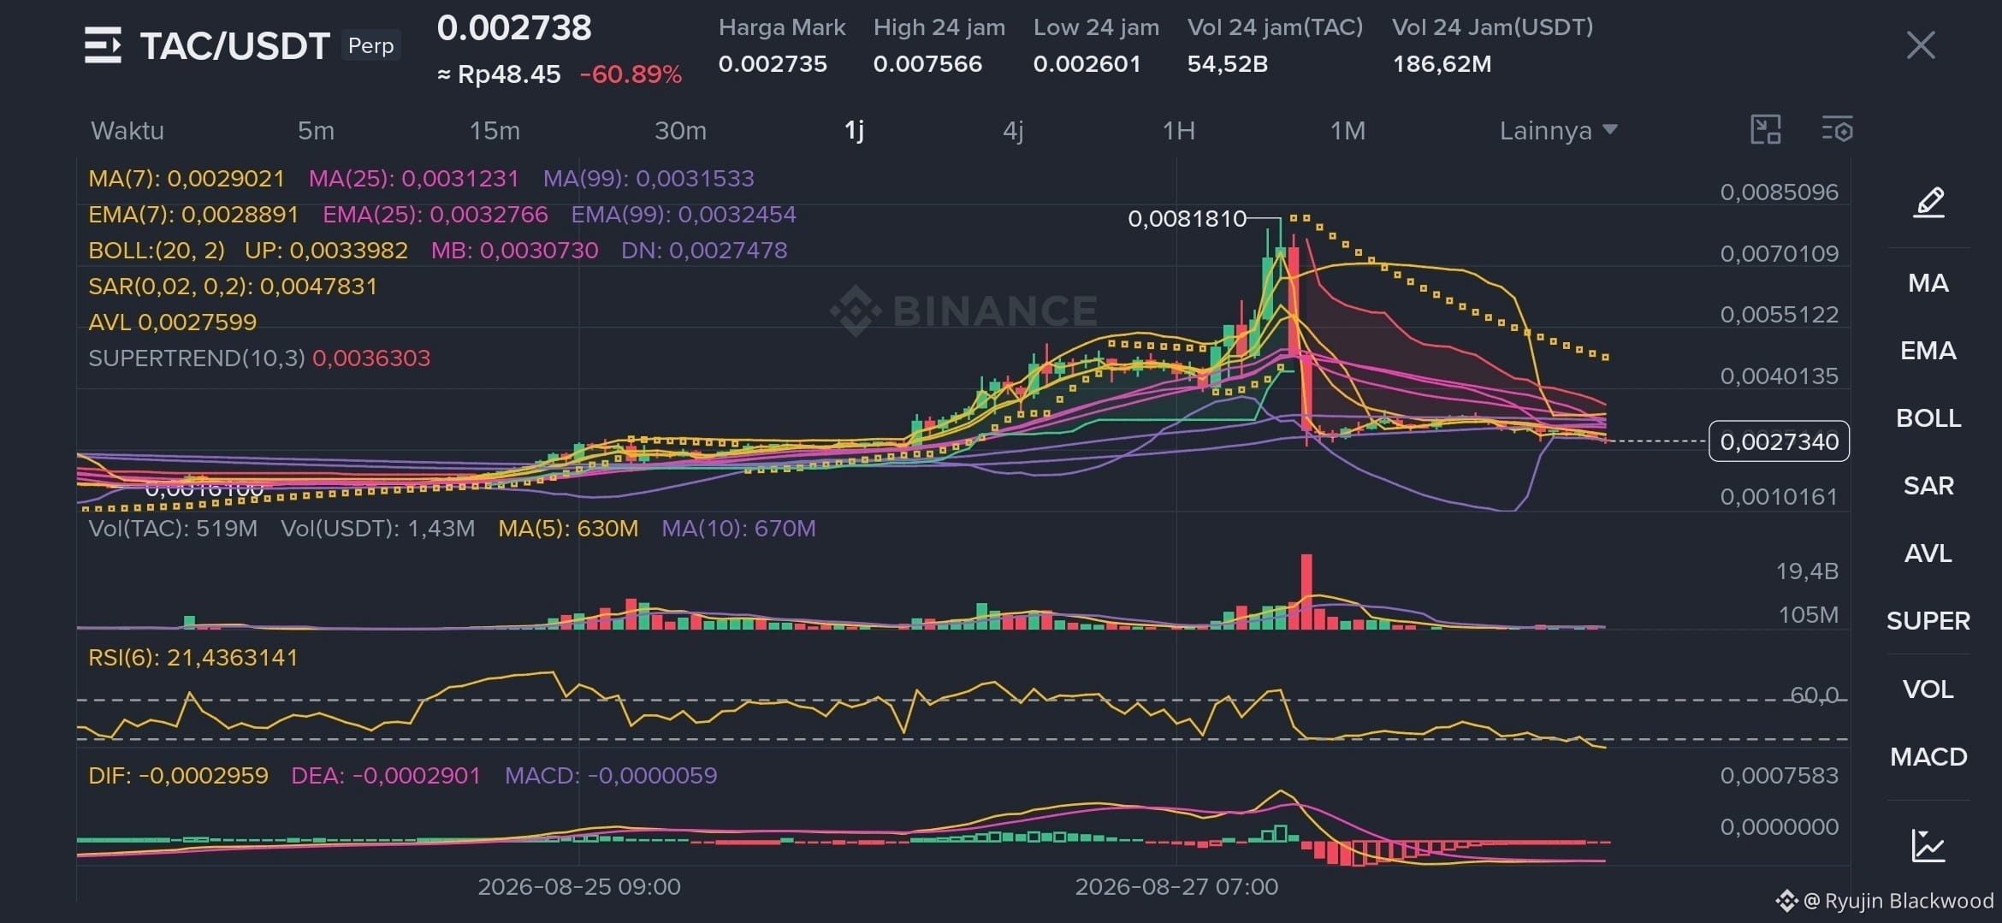Tap the SAR(0,02, 0,2) legend
This screenshot has width=2002, height=923.
click(x=233, y=287)
